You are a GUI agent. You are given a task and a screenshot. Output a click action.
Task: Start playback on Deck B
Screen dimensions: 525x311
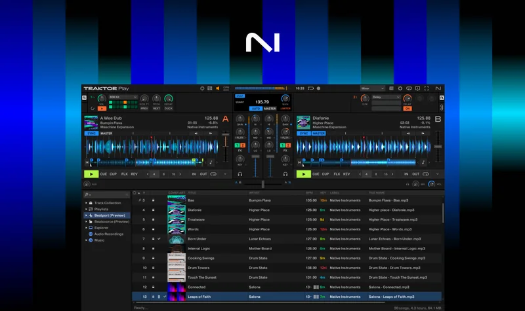(304, 174)
